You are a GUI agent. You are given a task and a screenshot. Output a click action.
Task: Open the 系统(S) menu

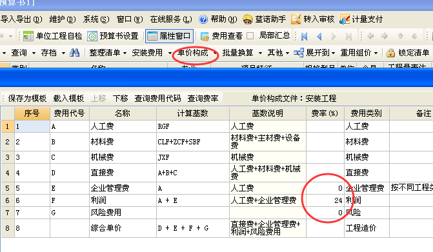coord(96,19)
